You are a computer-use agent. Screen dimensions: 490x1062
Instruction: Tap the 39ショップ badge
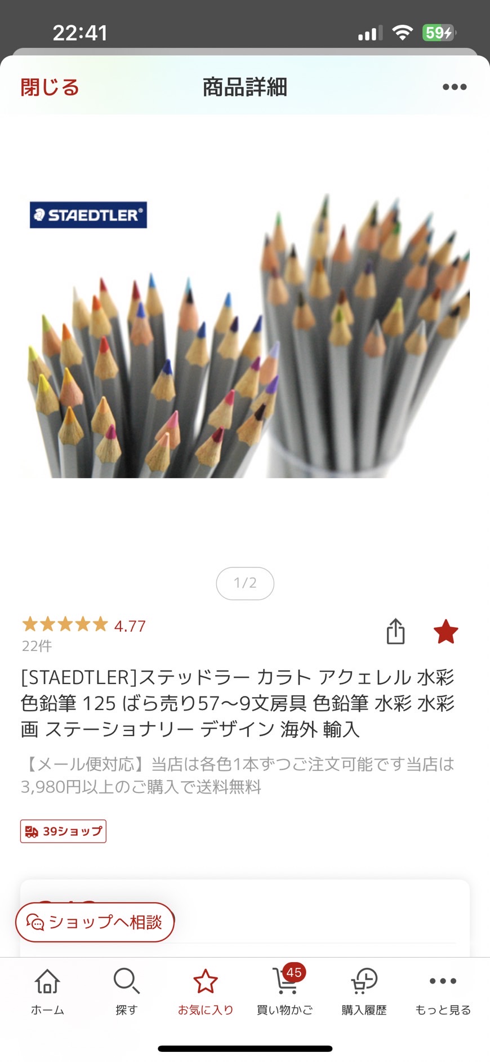[63, 831]
